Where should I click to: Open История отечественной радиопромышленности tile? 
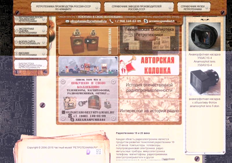149,88
